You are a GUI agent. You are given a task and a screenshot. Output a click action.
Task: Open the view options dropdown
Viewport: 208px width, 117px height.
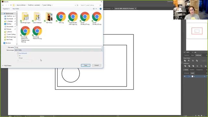point(96,9)
